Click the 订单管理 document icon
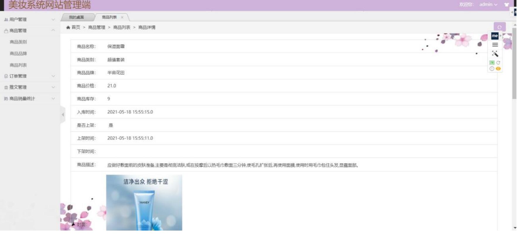The image size is (517, 237). (x=6, y=76)
